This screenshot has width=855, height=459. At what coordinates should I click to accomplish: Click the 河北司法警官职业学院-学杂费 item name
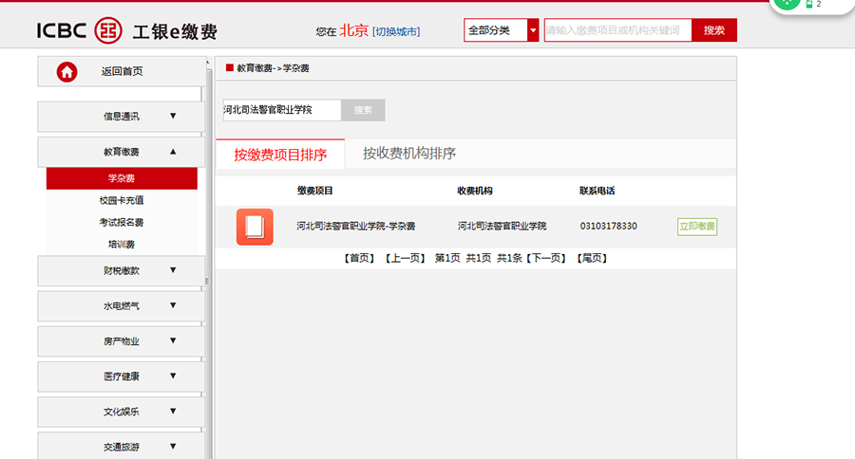click(355, 226)
